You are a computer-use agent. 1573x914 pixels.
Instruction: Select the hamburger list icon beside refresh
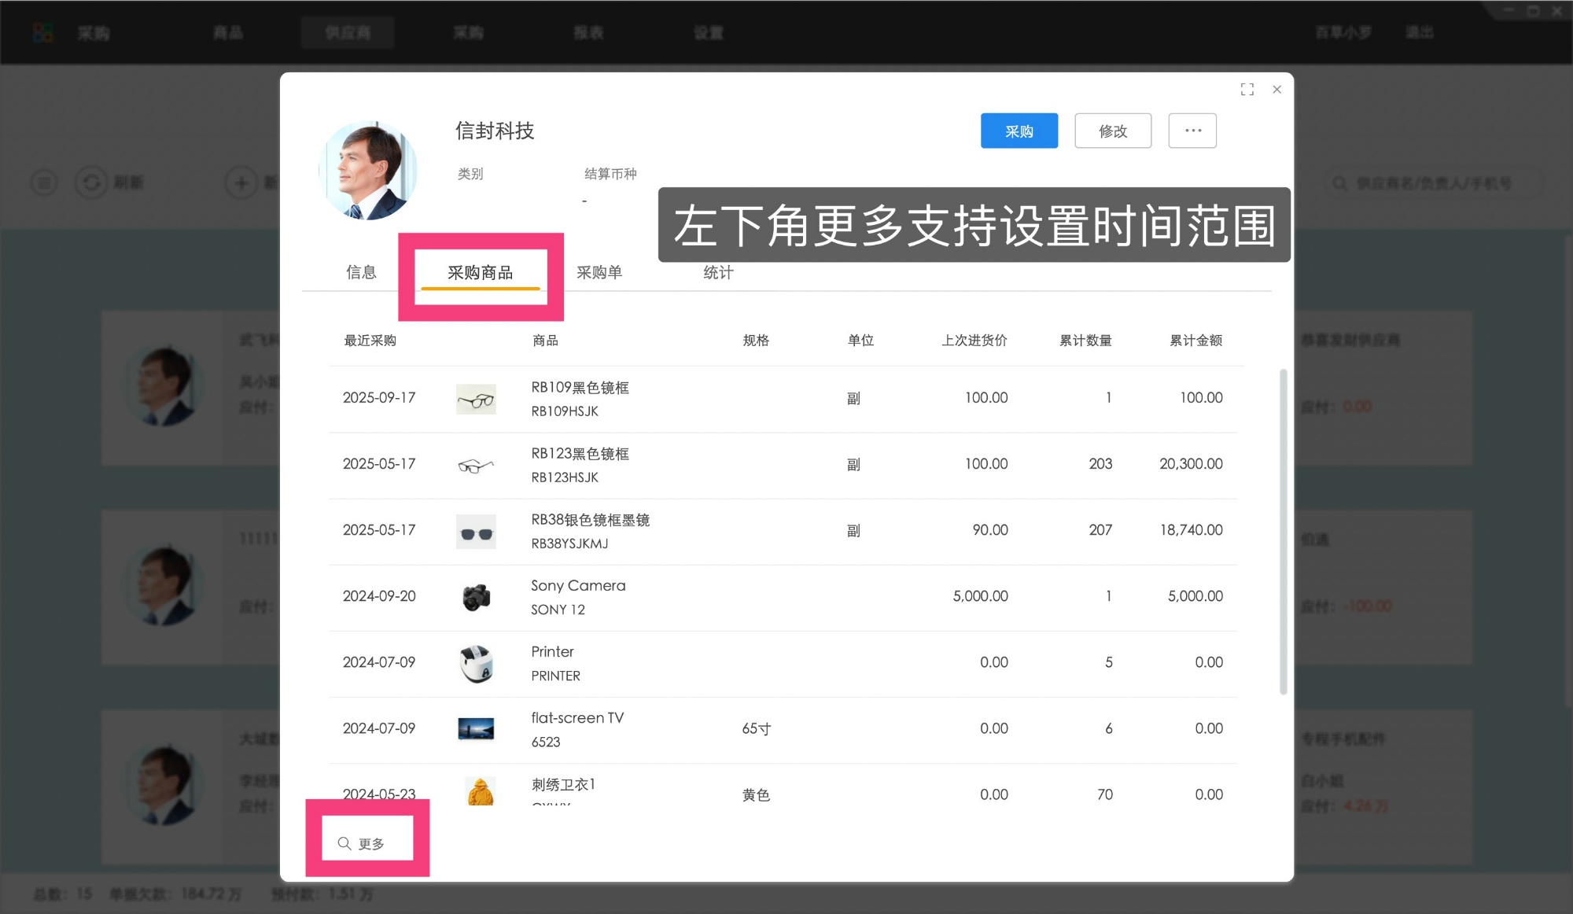(43, 182)
